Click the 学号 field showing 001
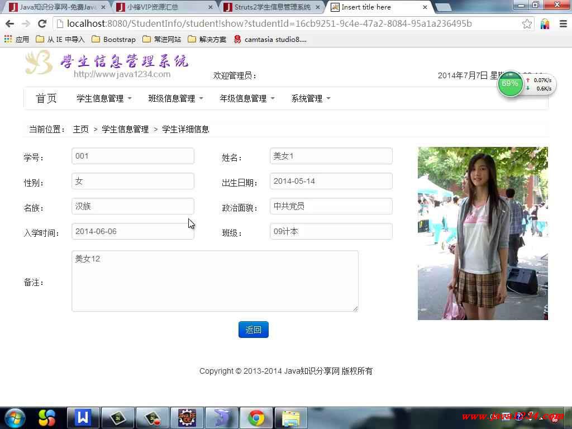Screen dimensions: 572x429 click(x=133, y=156)
